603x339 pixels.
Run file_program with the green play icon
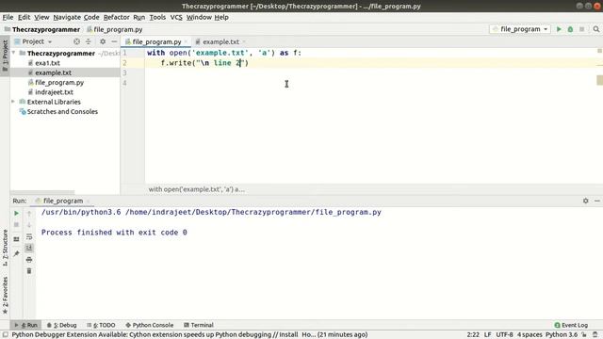point(559,29)
